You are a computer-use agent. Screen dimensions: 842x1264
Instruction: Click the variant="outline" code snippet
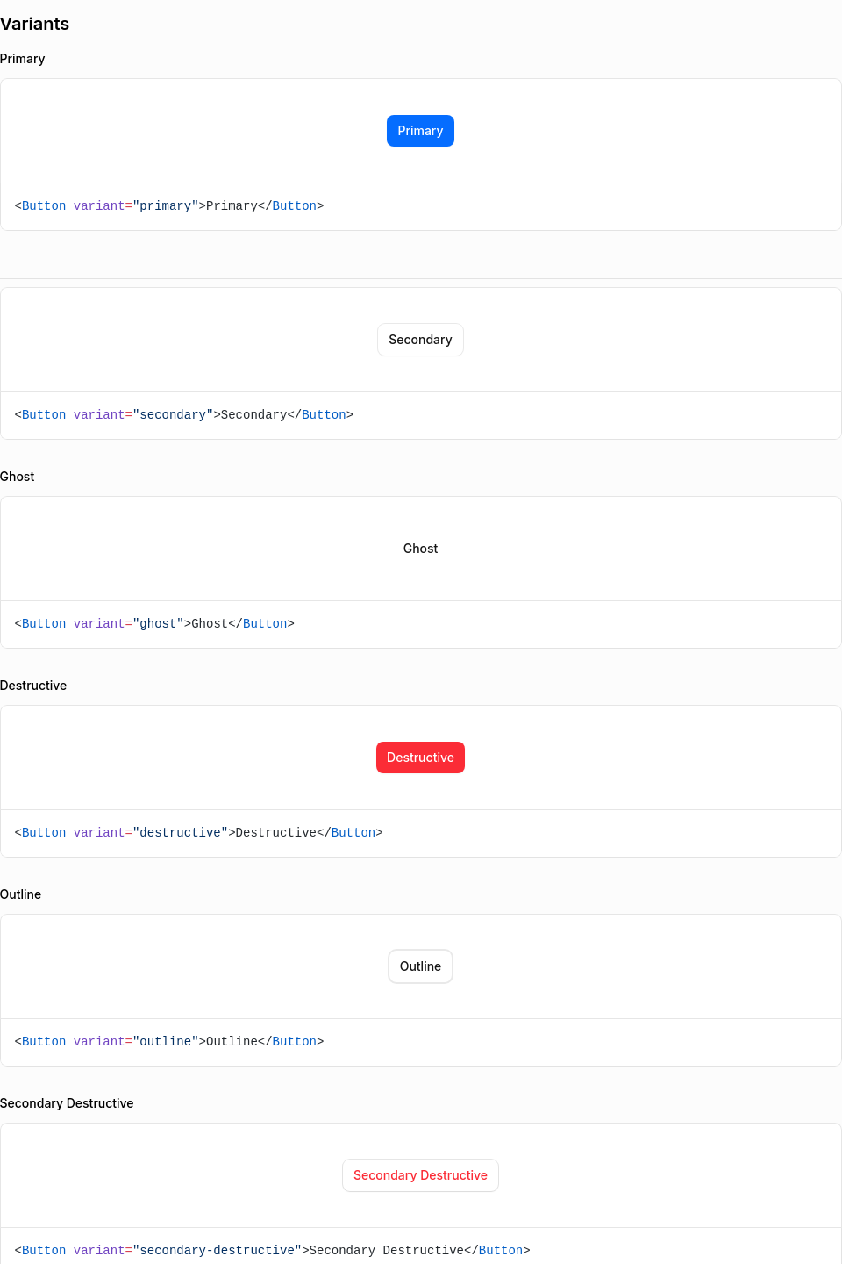169,1042
